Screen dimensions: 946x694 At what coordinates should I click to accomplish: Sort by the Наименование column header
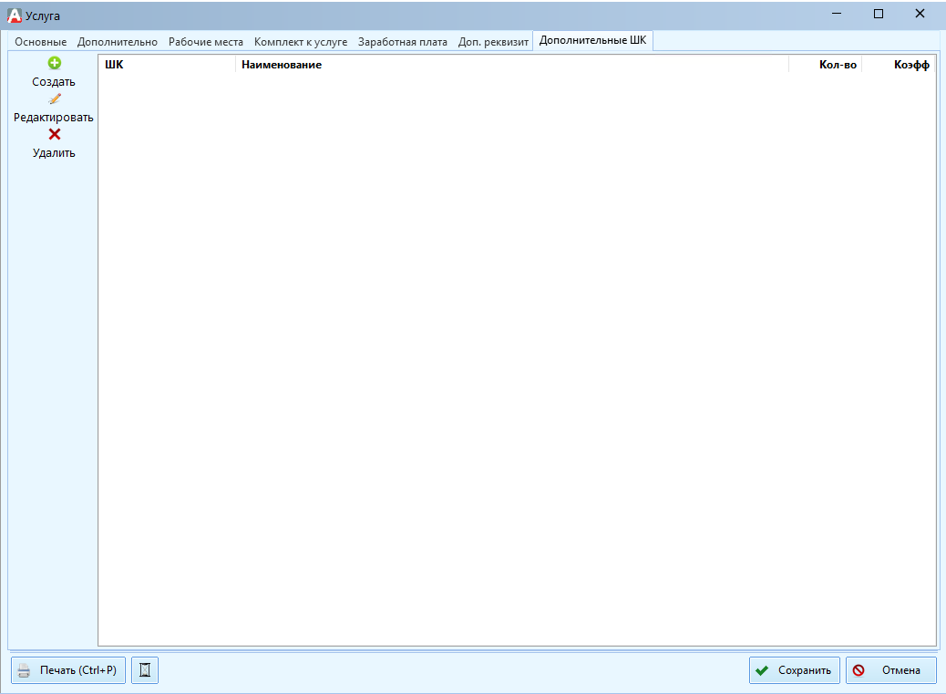(x=511, y=65)
